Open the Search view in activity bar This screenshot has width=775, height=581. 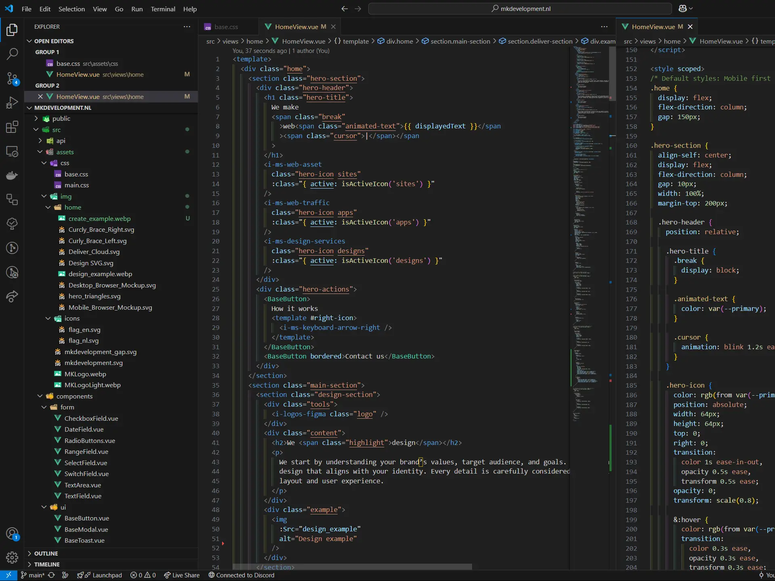click(x=12, y=54)
